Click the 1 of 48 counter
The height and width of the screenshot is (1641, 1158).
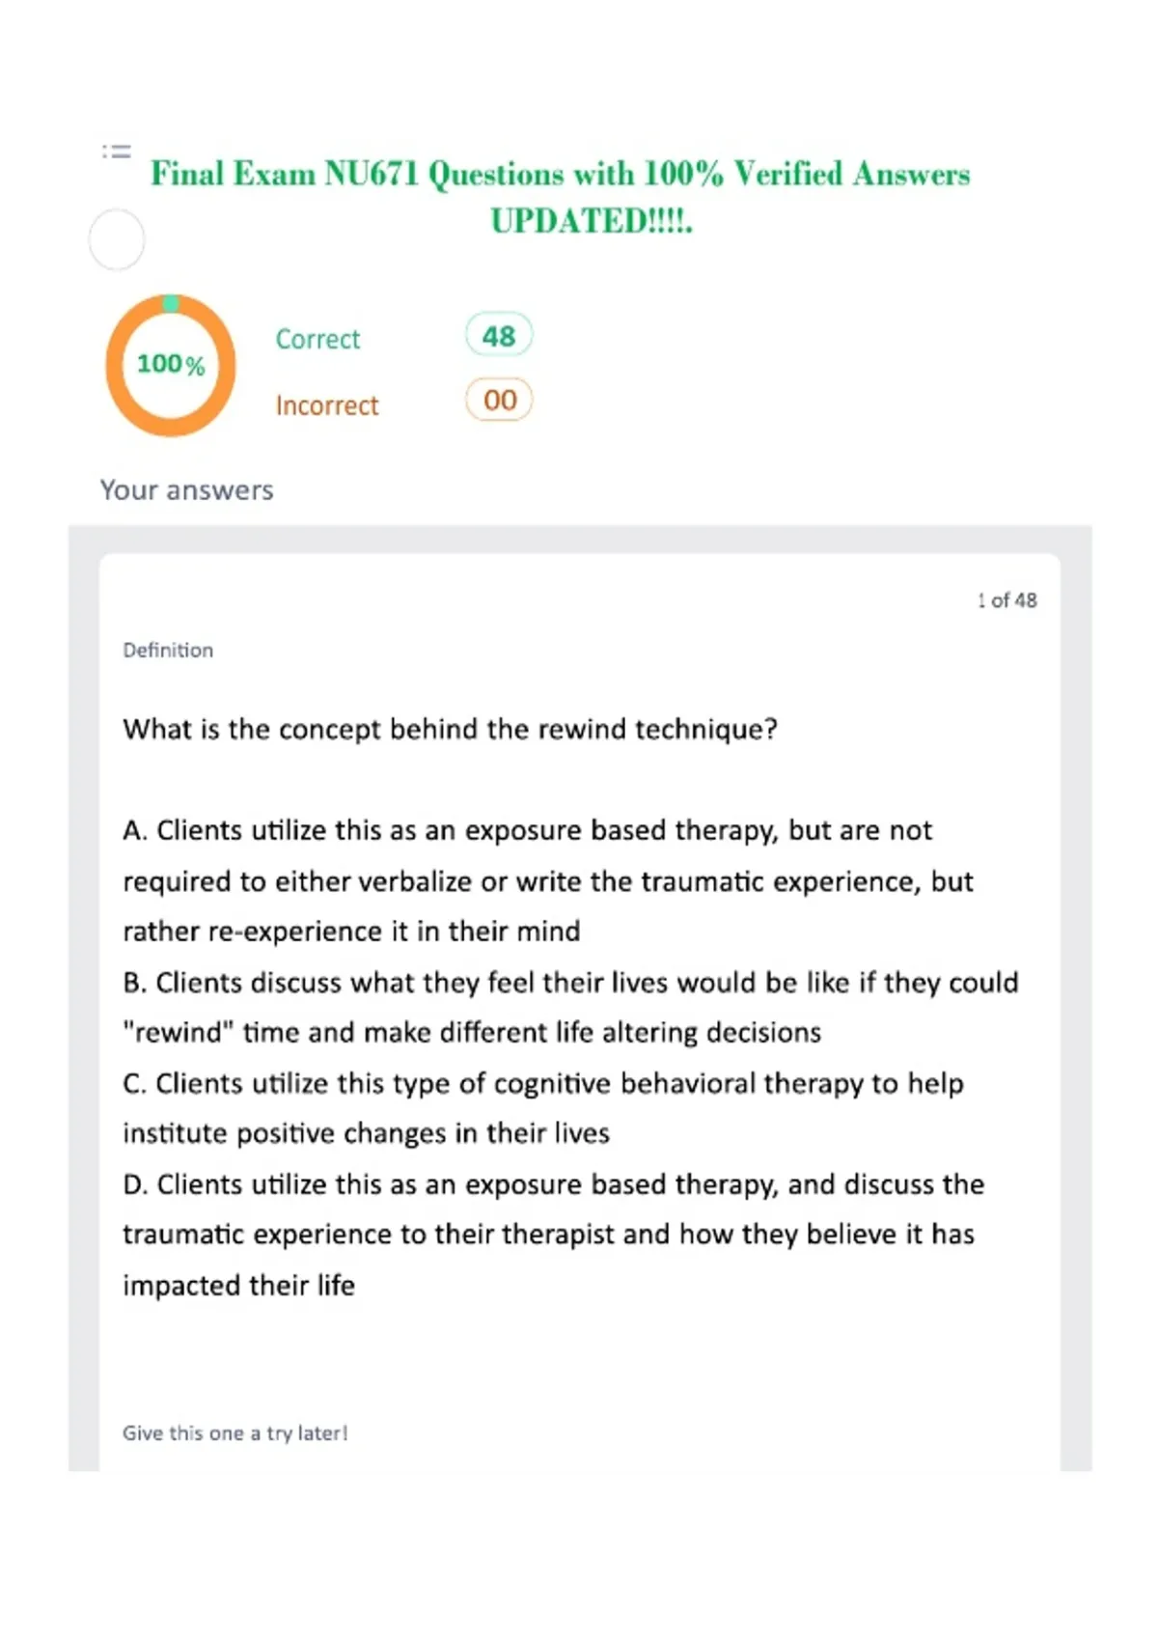coord(1006,600)
